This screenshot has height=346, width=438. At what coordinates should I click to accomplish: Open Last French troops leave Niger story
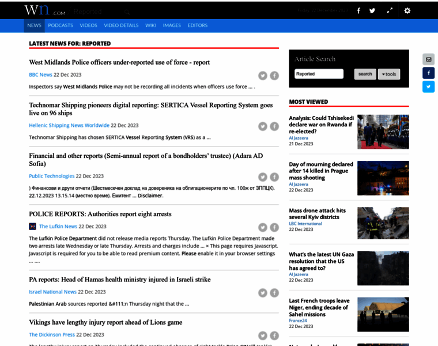(319, 307)
